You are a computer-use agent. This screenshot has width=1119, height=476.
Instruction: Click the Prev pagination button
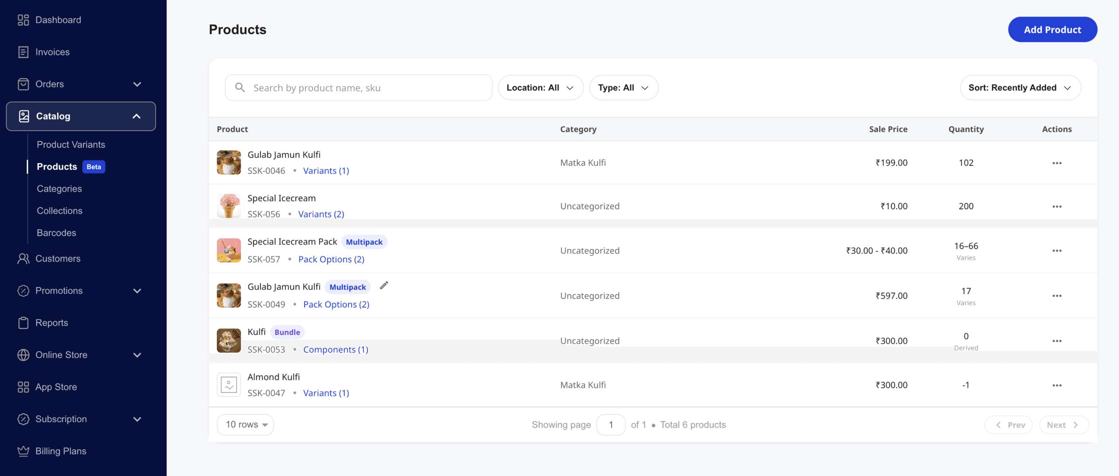[x=1008, y=425]
